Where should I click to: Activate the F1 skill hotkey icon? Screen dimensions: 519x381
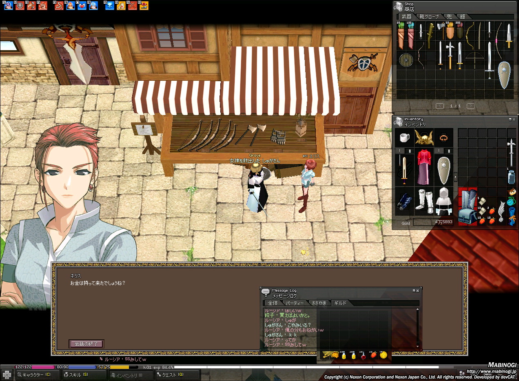(8, 6)
